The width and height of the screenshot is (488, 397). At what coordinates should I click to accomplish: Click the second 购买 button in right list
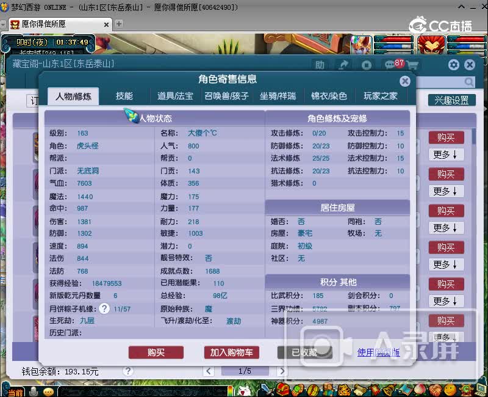pos(446,174)
